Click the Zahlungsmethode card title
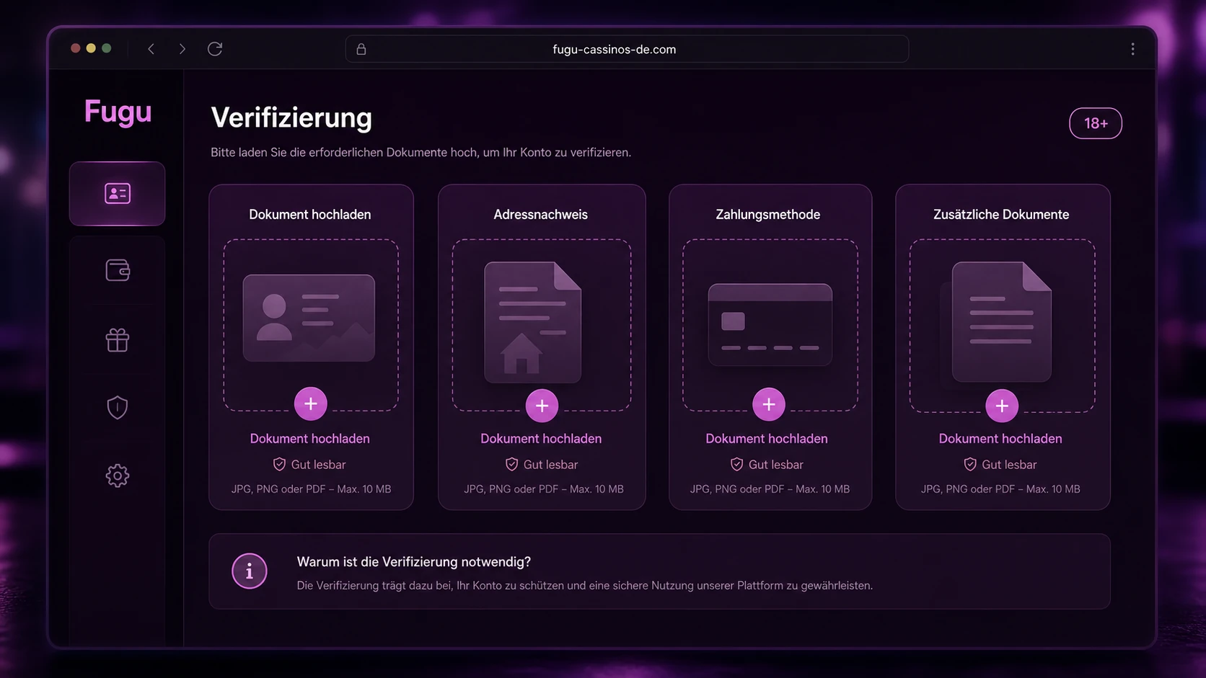Screen dimensions: 1206x678 click(767, 215)
